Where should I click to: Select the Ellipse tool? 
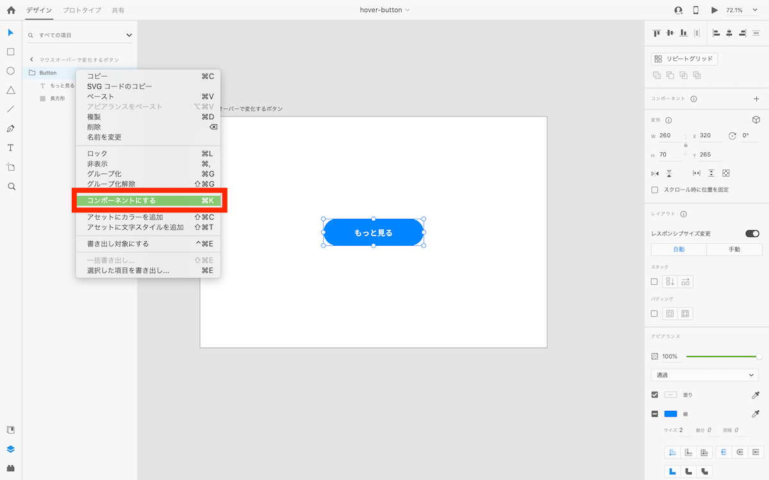10,71
